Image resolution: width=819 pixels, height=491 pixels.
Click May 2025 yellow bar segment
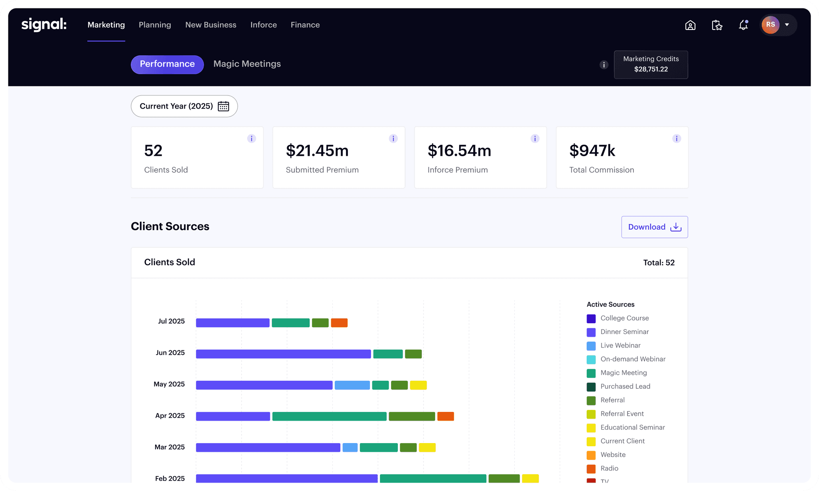[x=418, y=385]
